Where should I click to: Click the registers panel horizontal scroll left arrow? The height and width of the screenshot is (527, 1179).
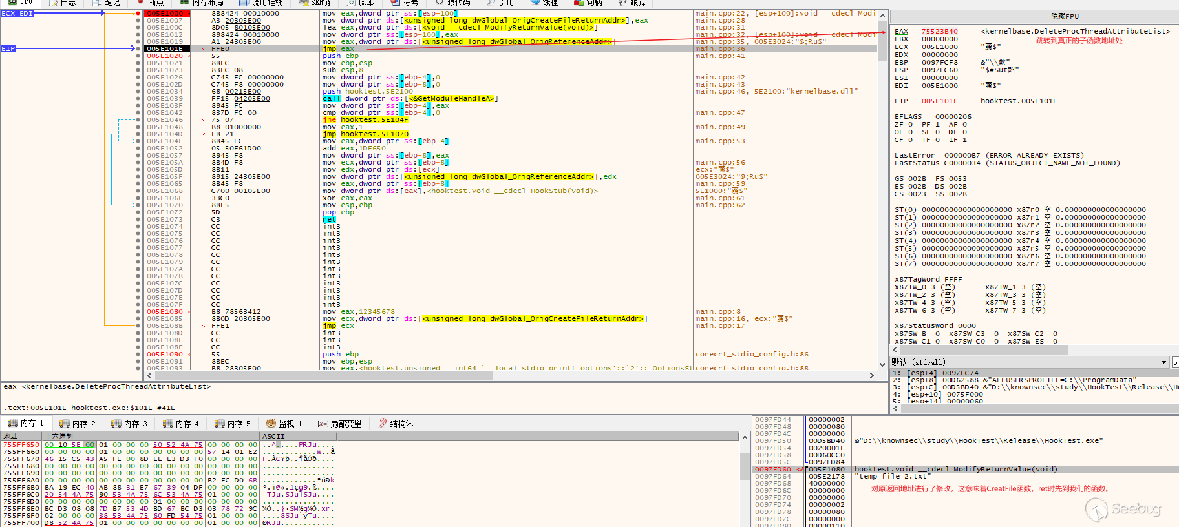[895, 349]
